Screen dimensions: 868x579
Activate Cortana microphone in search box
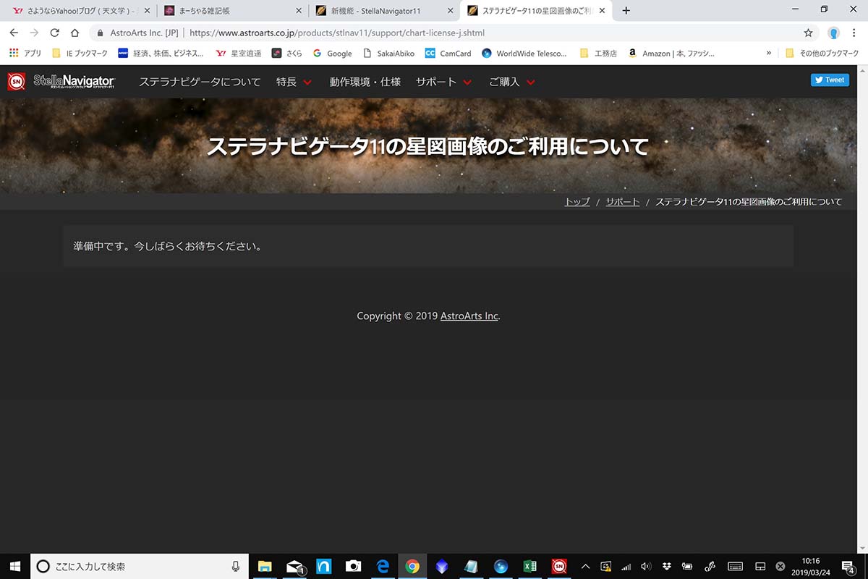pyautogui.click(x=236, y=566)
